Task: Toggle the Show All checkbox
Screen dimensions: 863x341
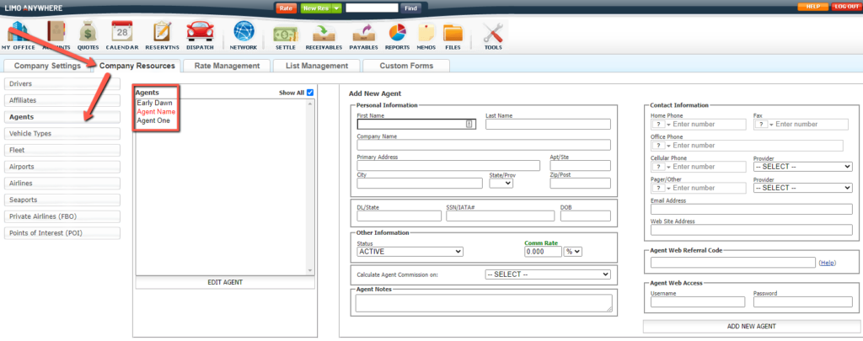Action: 310,93
